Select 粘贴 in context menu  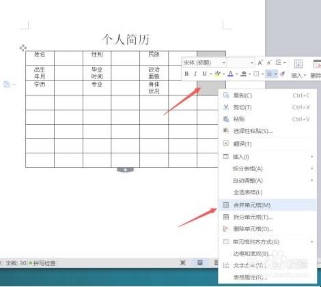268,119
